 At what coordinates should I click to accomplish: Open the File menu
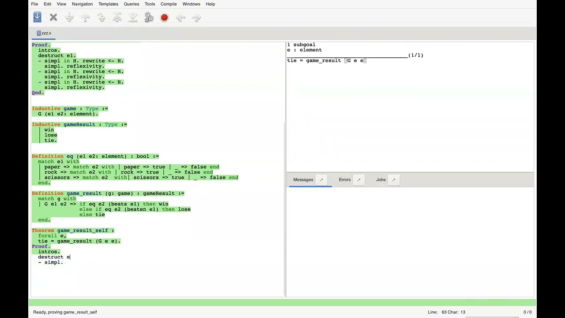coord(34,4)
